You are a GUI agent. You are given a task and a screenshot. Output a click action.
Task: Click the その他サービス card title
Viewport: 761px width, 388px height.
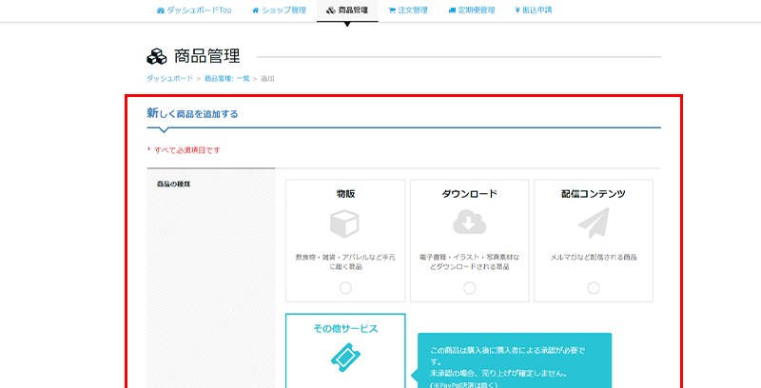pos(344,328)
